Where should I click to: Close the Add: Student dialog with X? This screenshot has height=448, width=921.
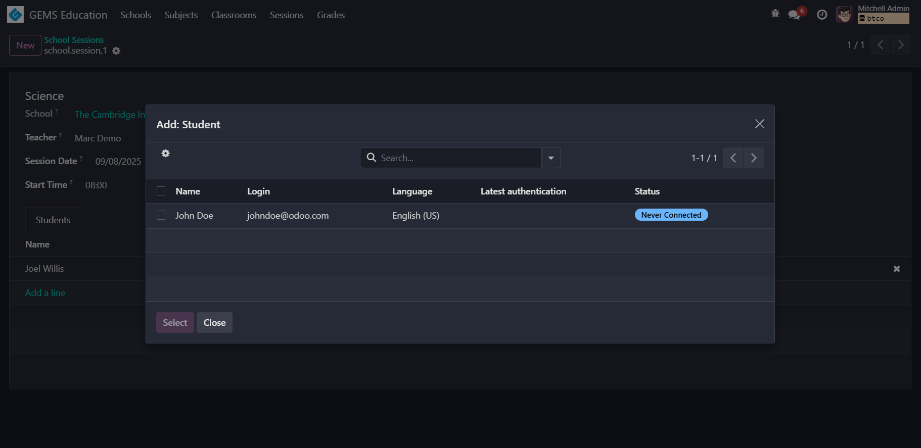point(759,124)
